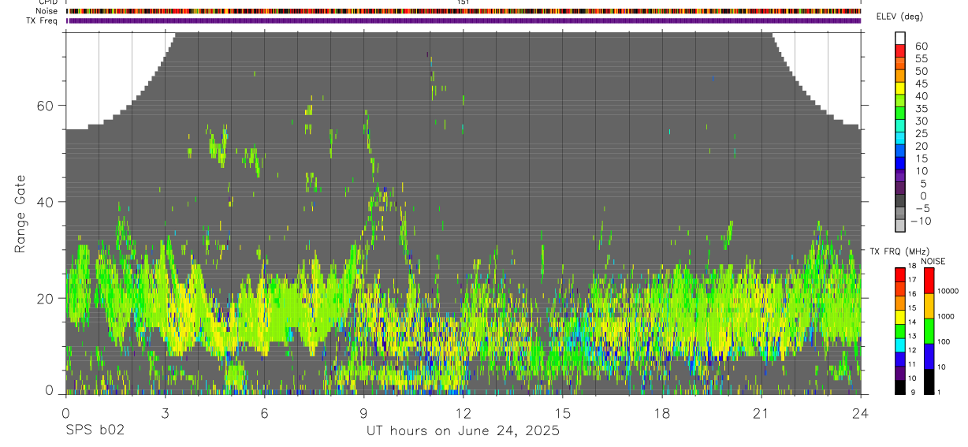This screenshot has height=447, width=968.
Task: Click the noise scale label '100'
Action: click(x=945, y=341)
